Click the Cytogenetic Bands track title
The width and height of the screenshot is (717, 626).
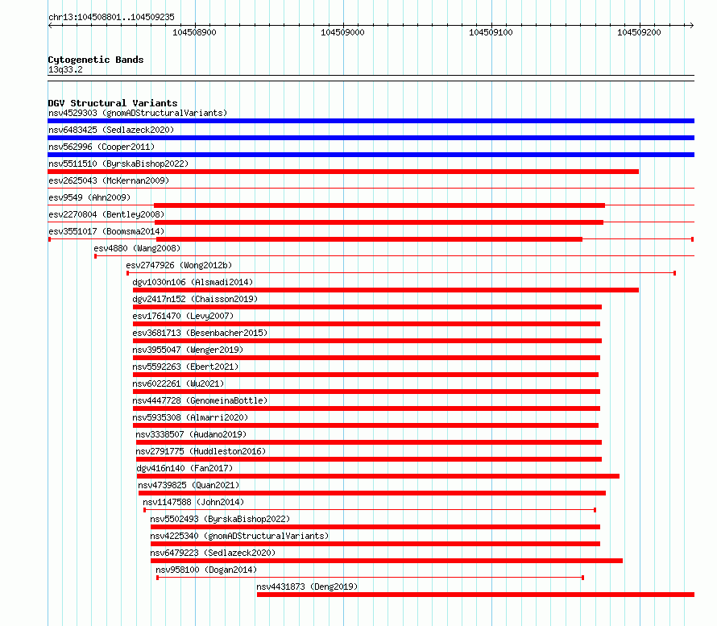96,60
